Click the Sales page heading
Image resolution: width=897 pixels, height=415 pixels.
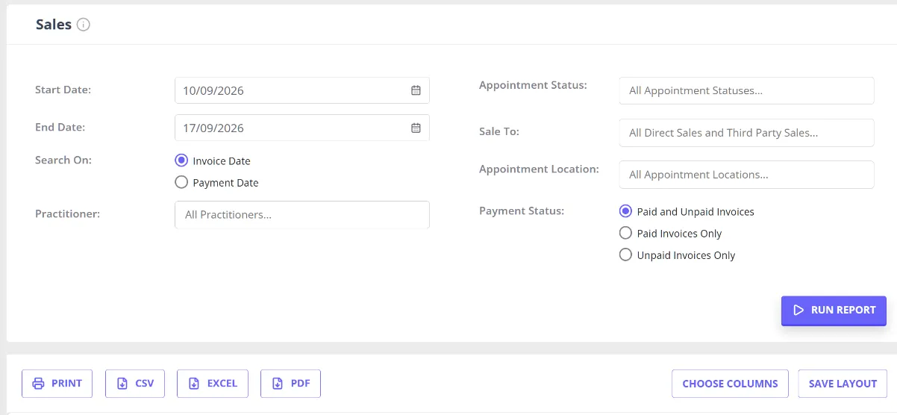(x=54, y=25)
